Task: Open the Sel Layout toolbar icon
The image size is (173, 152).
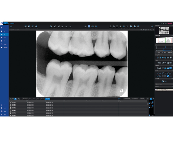Action: tap(93, 26)
